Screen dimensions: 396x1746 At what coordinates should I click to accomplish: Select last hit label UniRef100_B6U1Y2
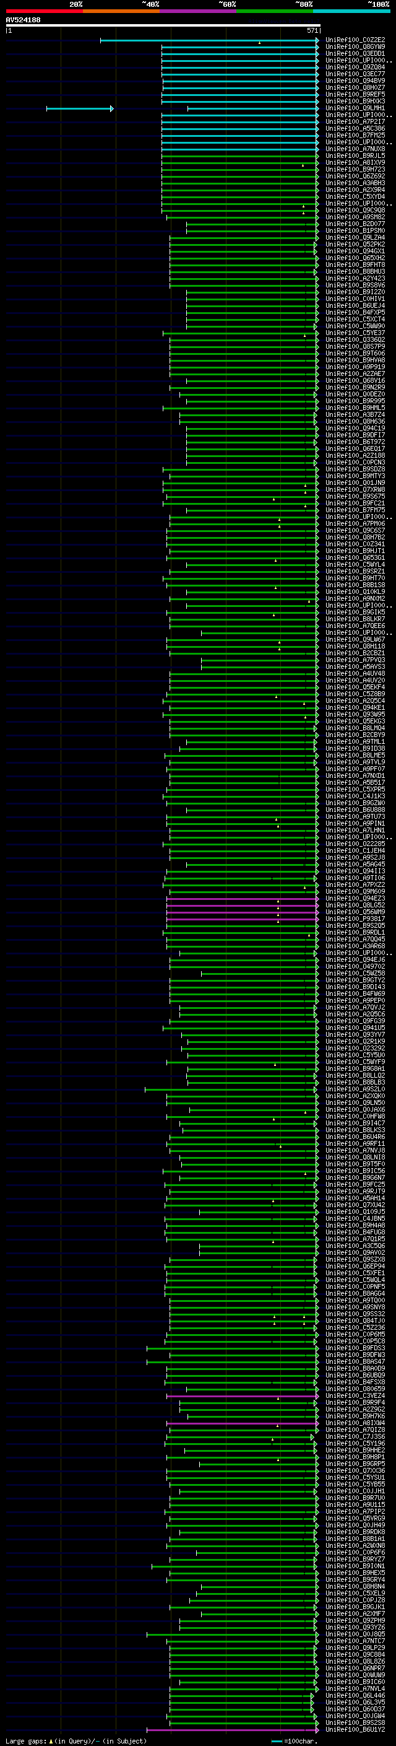tap(355, 1731)
